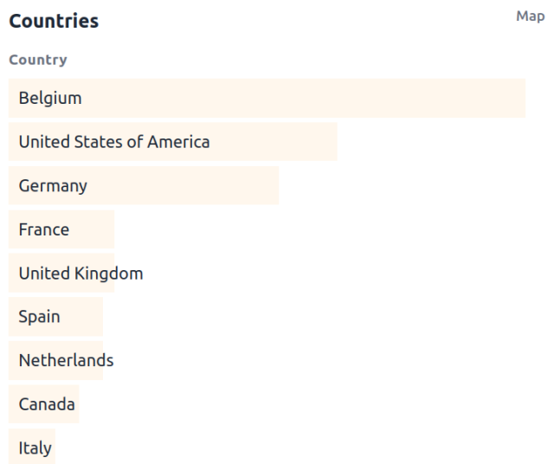The image size is (554, 464).
Task: Filter by the Netherlands label
Action: [x=66, y=360]
